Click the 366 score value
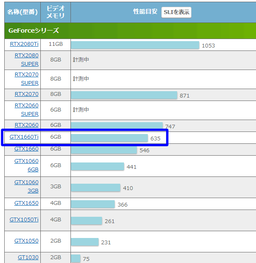Screen dimensions: 256x263 tap(123, 205)
